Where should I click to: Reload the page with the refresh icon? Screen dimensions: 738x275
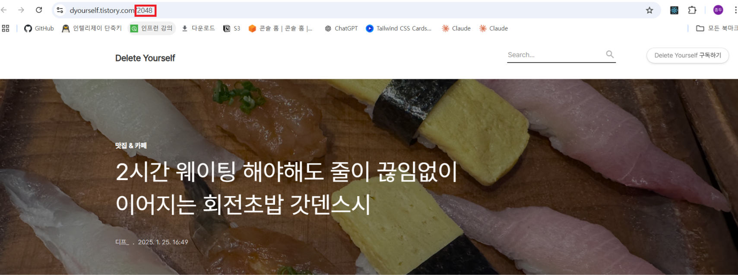point(39,10)
